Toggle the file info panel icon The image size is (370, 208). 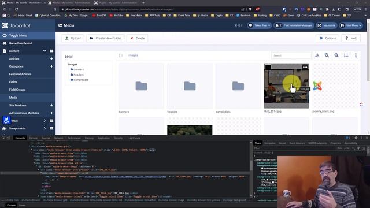(x=356, y=55)
